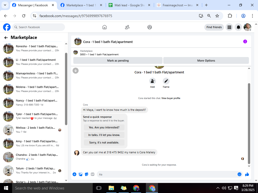Add people to the Cora chat
The height and width of the screenshot is (193, 258).
152,81
